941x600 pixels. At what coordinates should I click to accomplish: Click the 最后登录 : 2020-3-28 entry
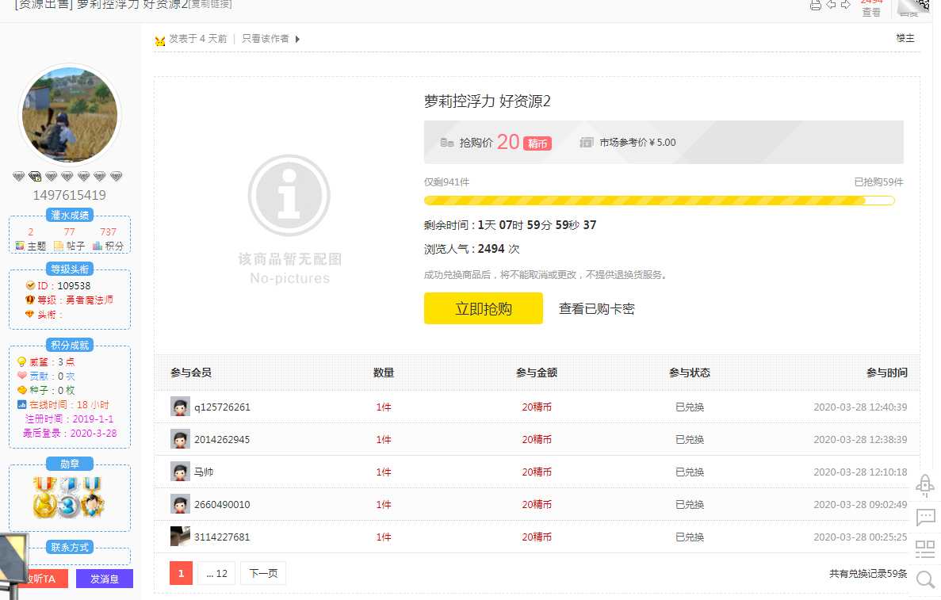(70, 433)
